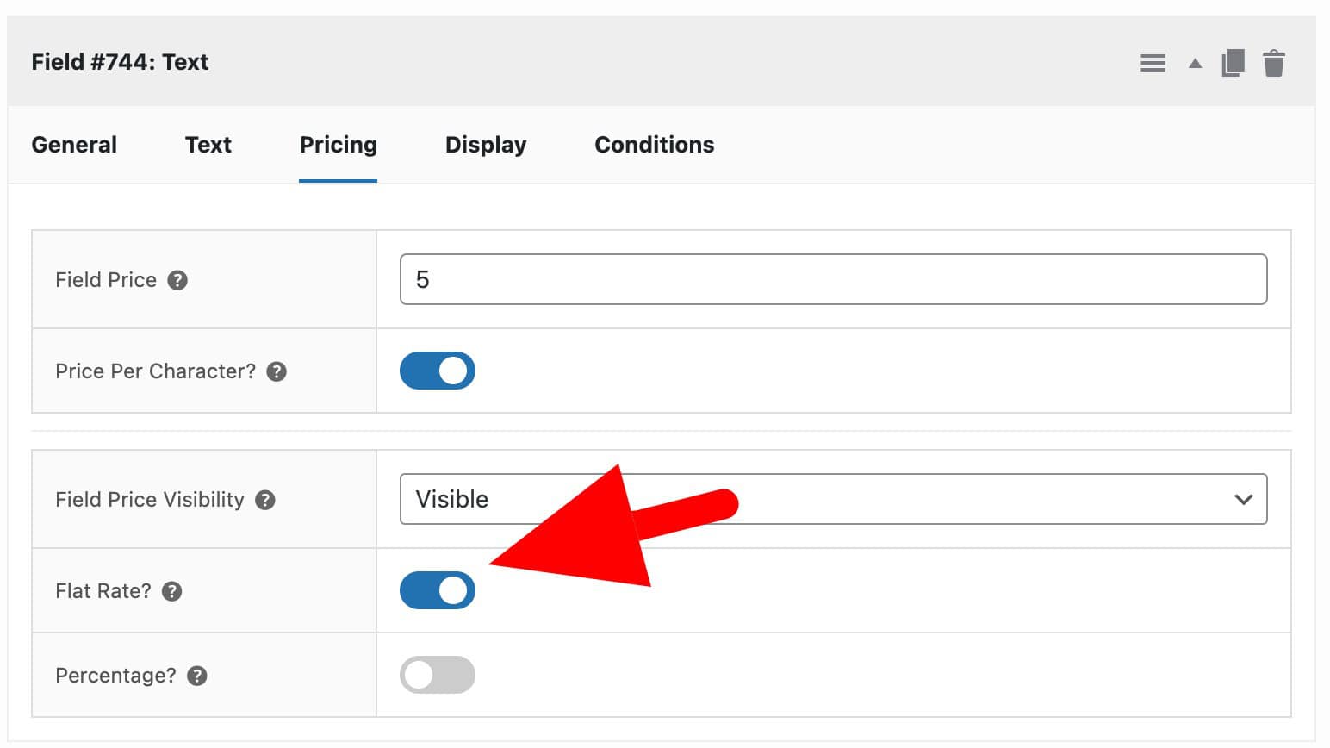Click the Price Per Character help icon

tap(277, 371)
